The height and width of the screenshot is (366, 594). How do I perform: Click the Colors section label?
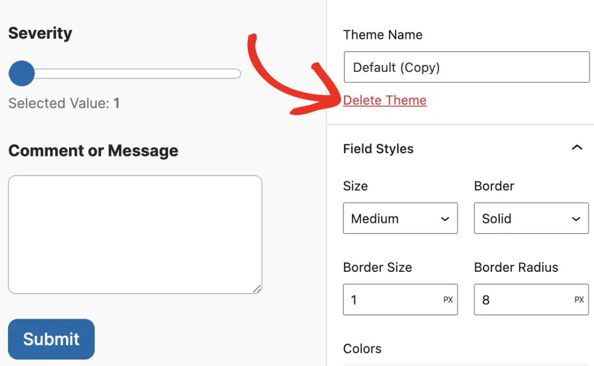click(x=362, y=348)
